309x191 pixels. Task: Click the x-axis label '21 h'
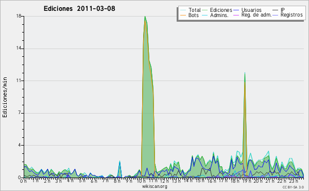pos(269,181)
